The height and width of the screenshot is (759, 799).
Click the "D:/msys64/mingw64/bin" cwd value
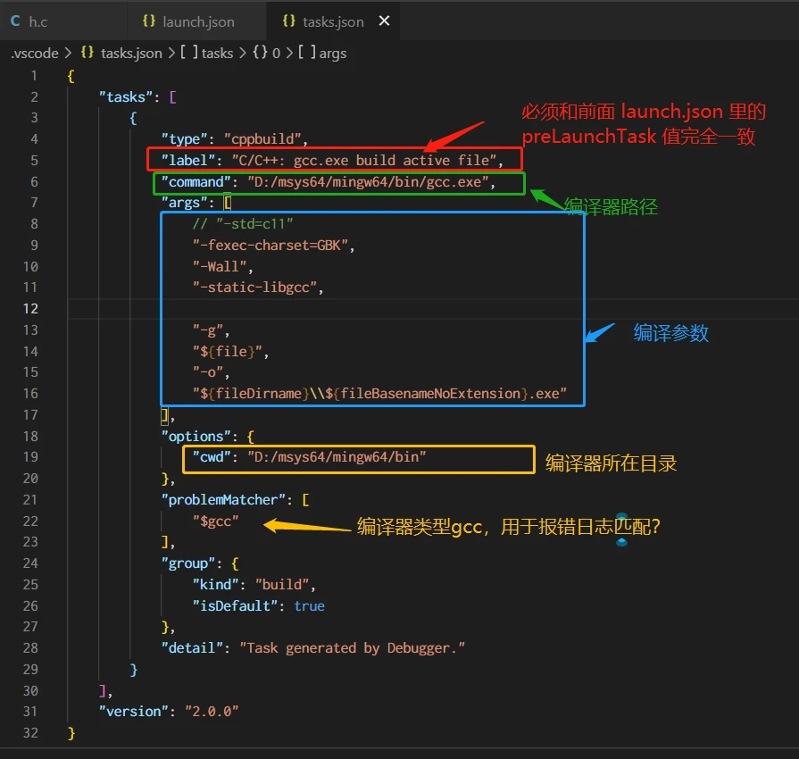point(337,456)
